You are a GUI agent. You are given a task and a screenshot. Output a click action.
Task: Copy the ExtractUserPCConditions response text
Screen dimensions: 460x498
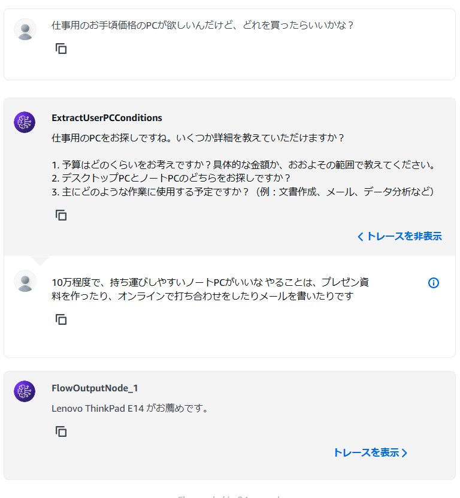click(61, 215)
